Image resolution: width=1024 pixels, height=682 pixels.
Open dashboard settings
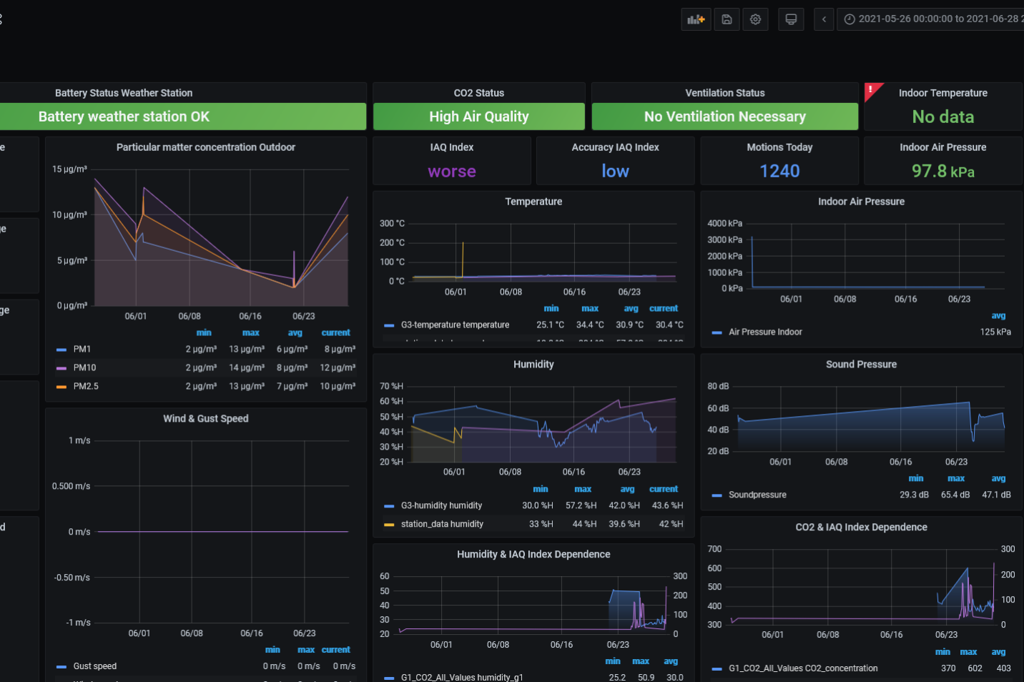(755, 19)
